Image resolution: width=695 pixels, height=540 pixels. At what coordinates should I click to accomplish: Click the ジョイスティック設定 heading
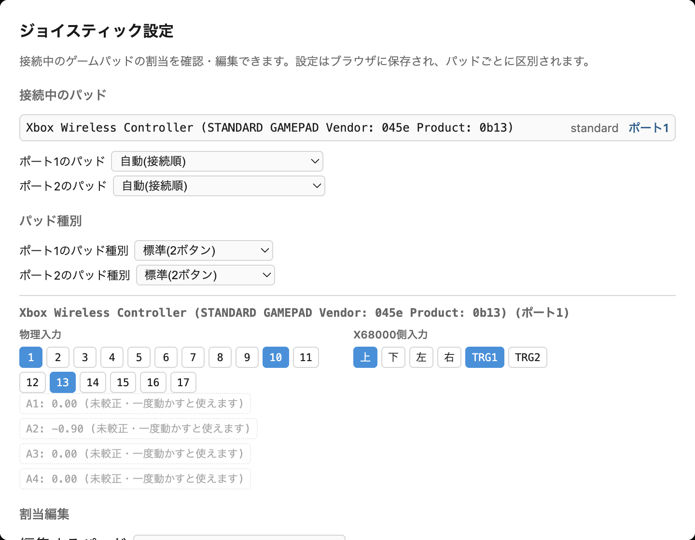tap(97, 31)
